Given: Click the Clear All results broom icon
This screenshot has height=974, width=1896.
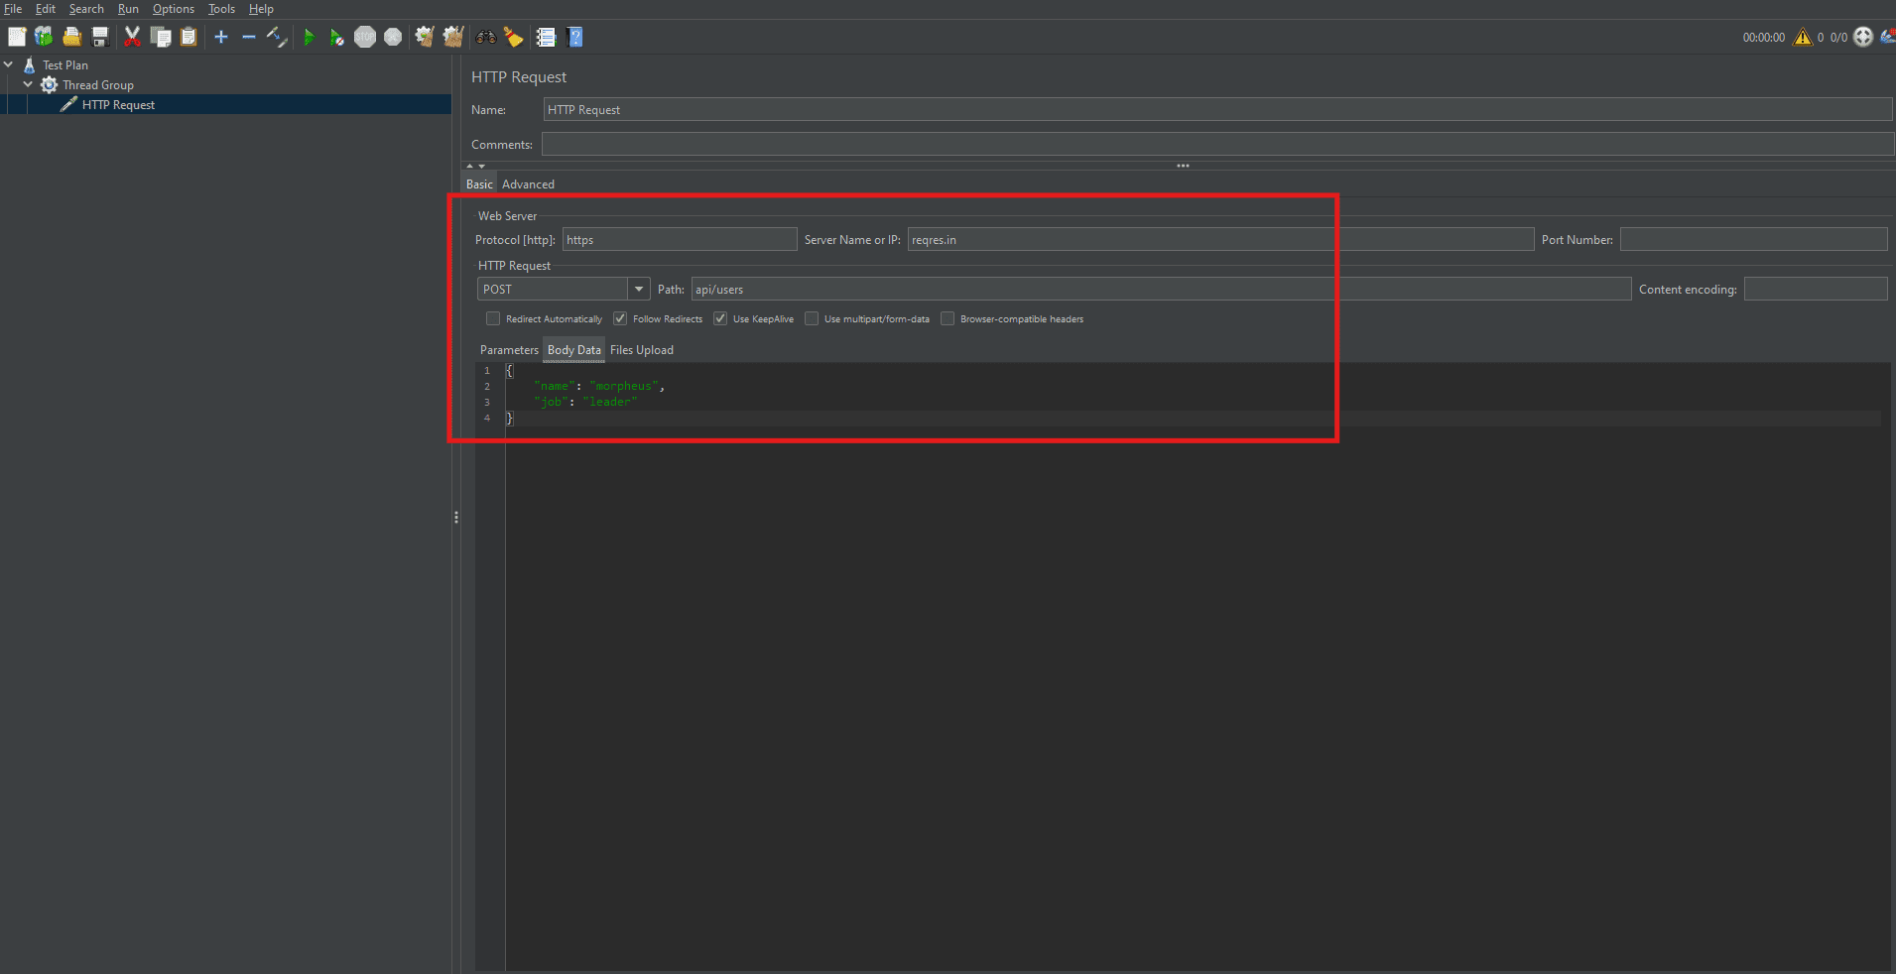Looking at the screenshot, I should click(452, 37).
